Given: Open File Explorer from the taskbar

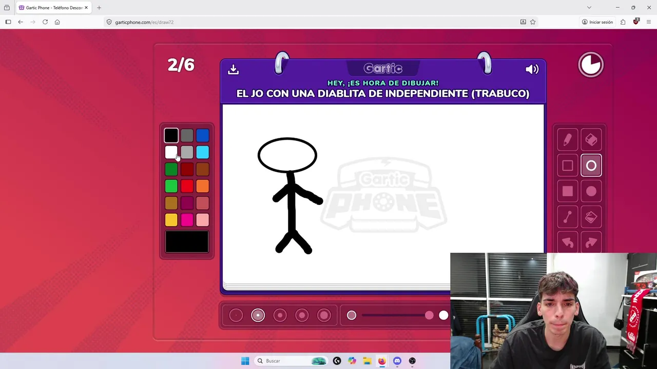Looking at the screenshot, I should click(x=367, y=361).
